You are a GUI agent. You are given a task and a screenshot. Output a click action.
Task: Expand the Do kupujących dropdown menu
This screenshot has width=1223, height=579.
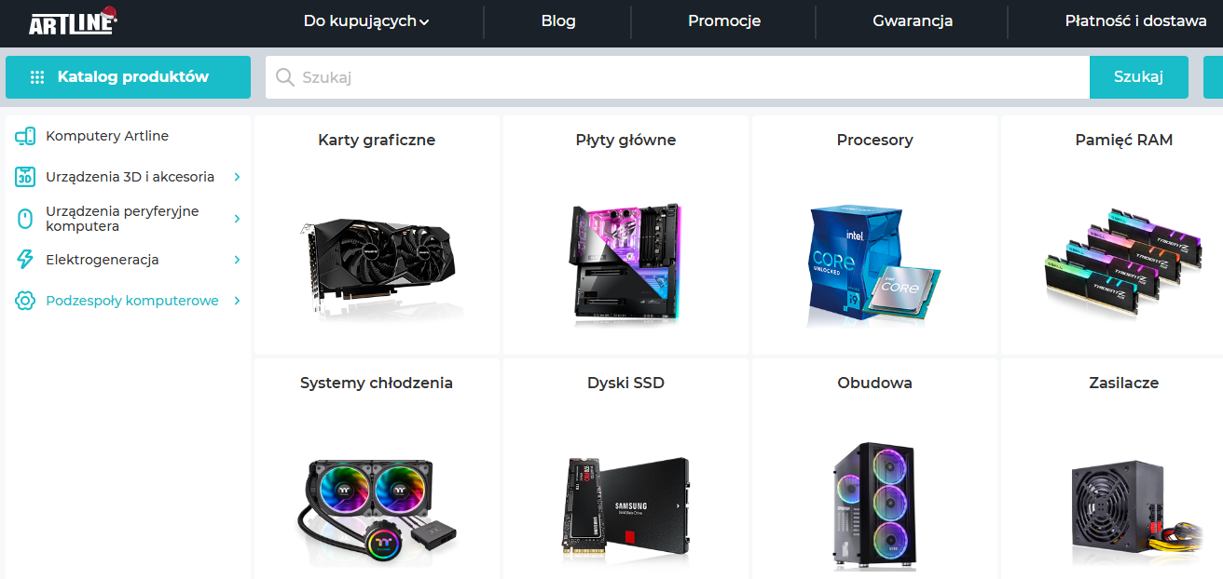366,21
